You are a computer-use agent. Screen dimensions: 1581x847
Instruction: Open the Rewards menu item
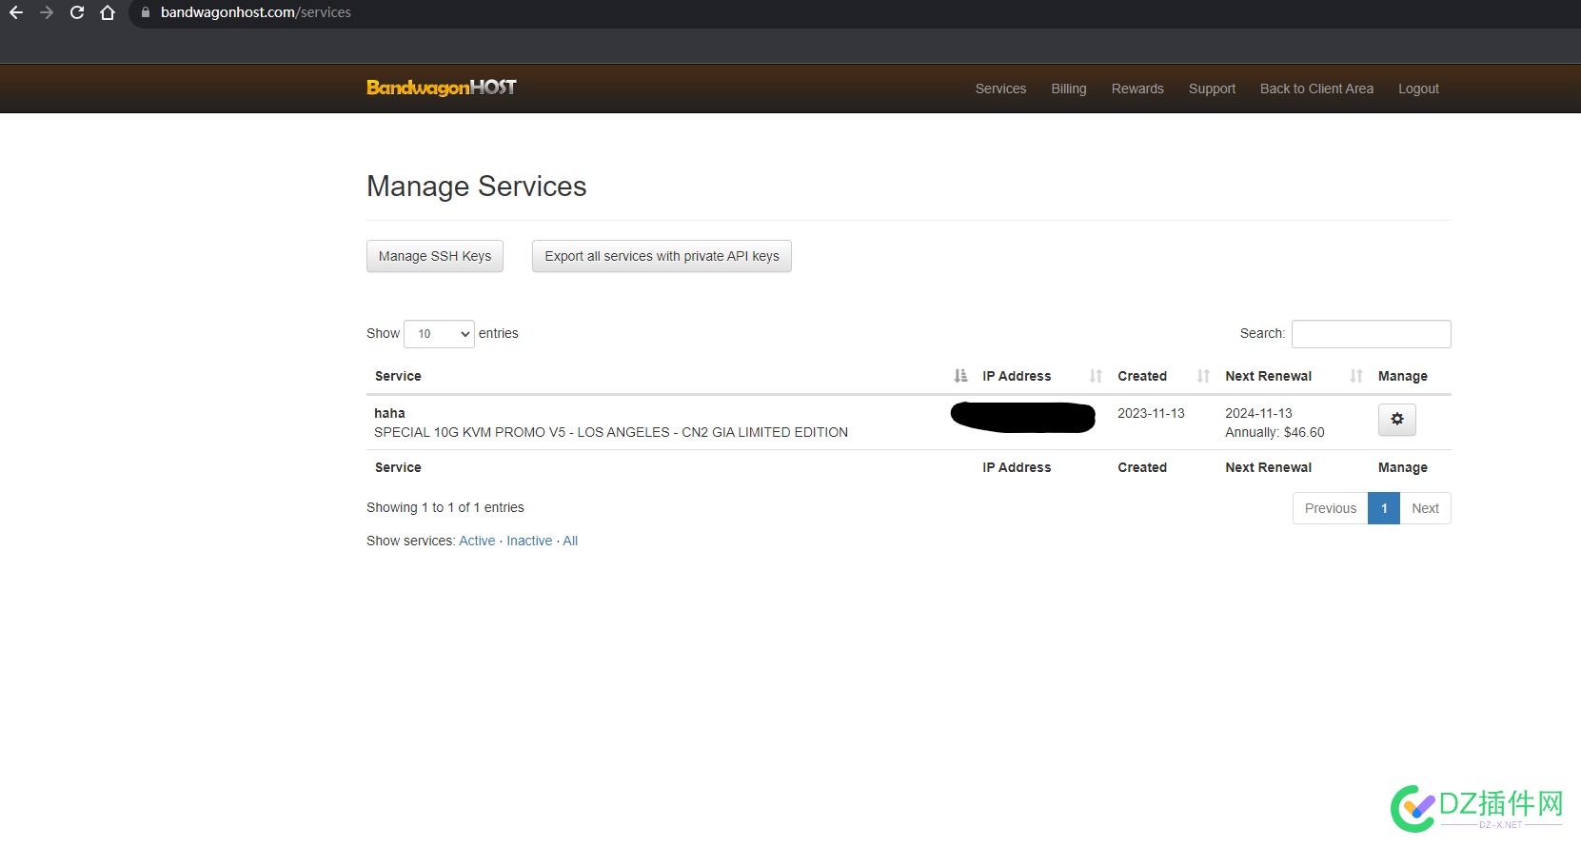click(1137, 89)
